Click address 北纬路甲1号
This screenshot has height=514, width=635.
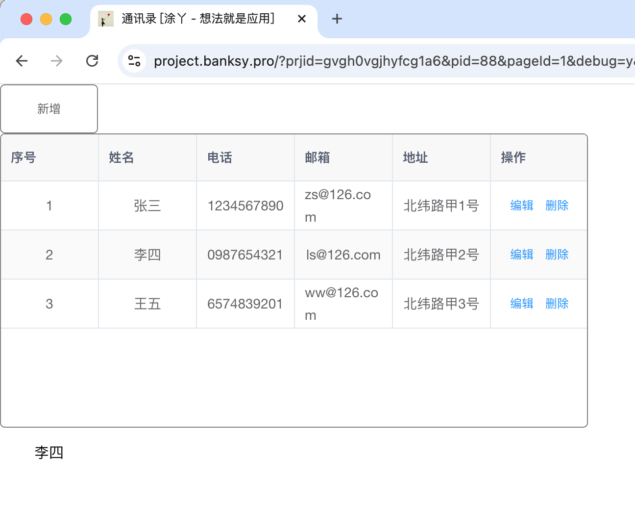click(x=441, y=206)
